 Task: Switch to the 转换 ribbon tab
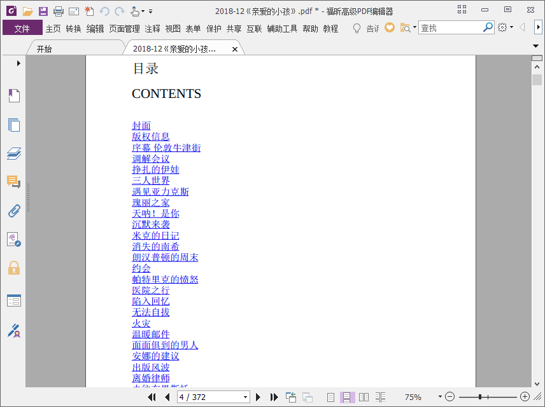[x=73, y=29]
